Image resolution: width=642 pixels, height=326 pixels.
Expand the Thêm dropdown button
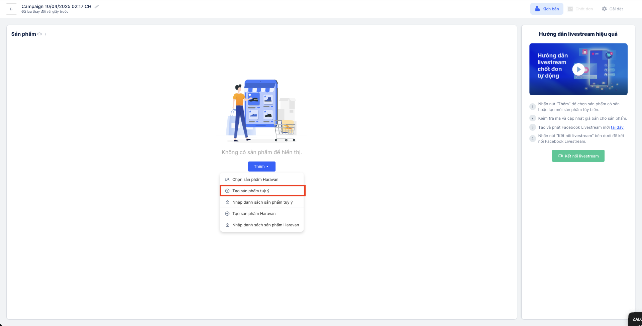261,167
